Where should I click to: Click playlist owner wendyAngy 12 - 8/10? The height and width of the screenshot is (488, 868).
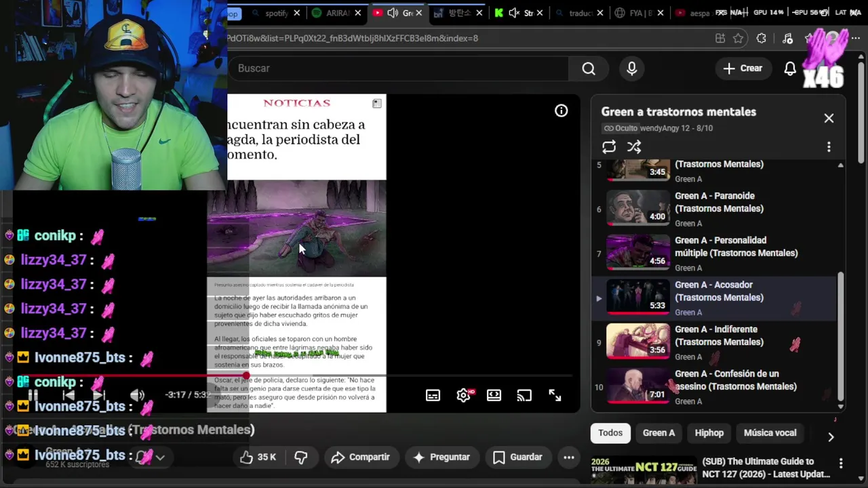[676, 128]
